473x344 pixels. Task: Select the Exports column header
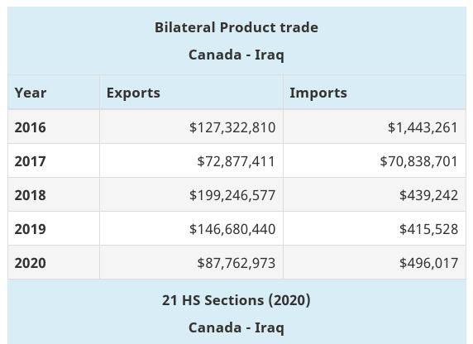(133, 93)
